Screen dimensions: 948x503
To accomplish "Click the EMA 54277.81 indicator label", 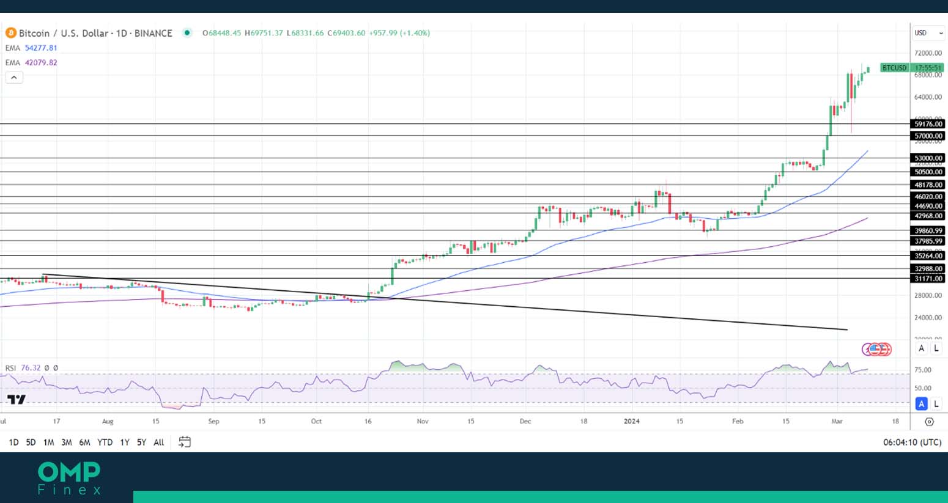I will point(31,48).
